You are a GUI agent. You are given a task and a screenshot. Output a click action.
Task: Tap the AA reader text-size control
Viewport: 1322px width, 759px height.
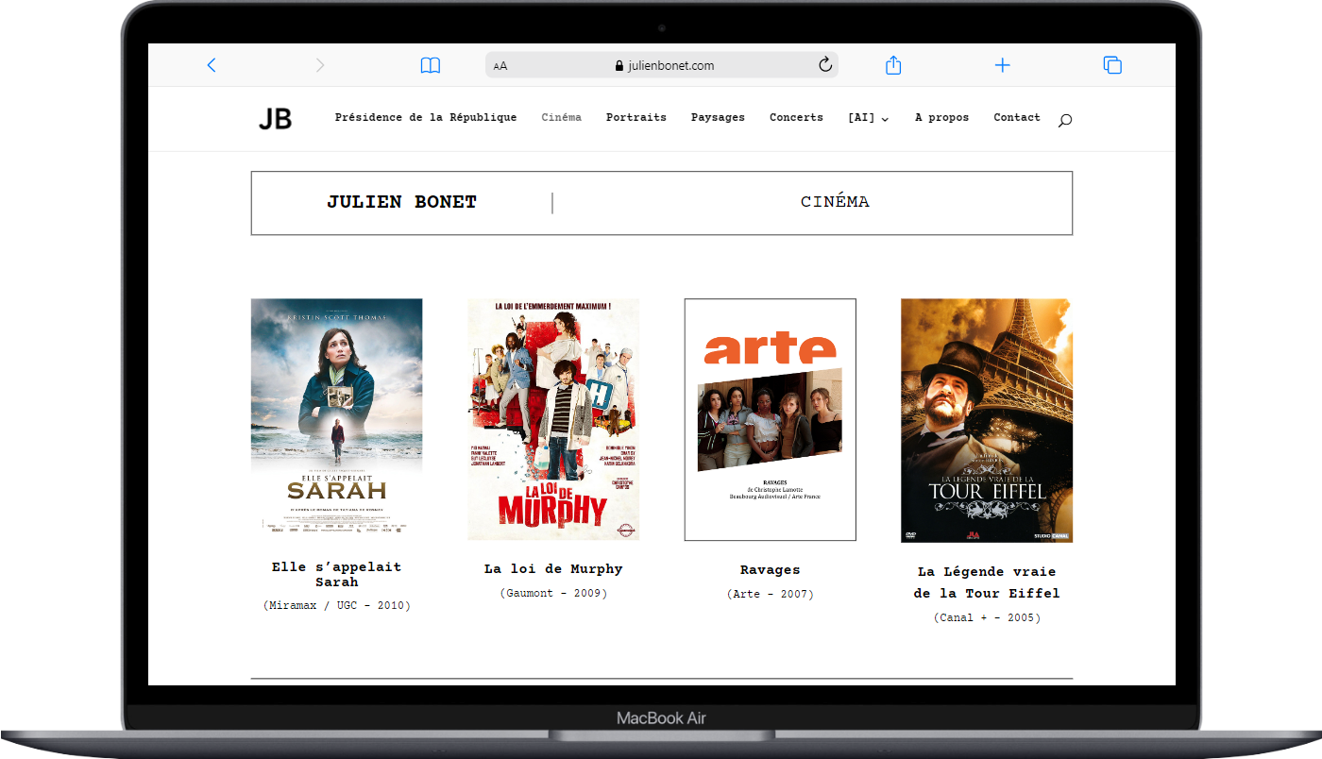(500, 66)
